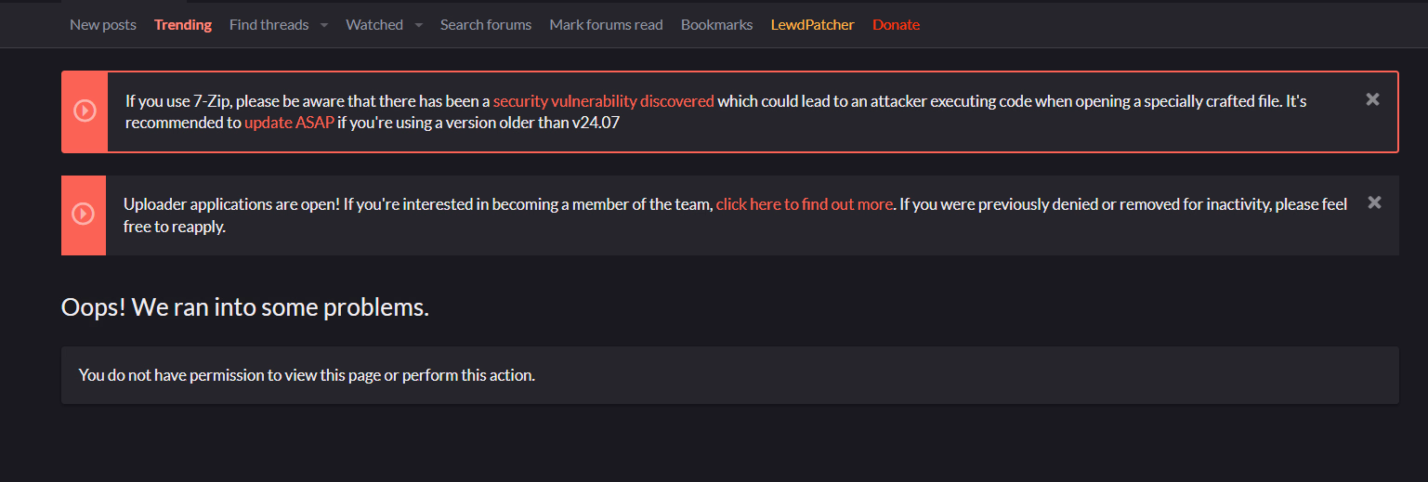Follow the 'update ASAP' link
The height and width of the screenshot is (482, 1428).
point(289,123)
